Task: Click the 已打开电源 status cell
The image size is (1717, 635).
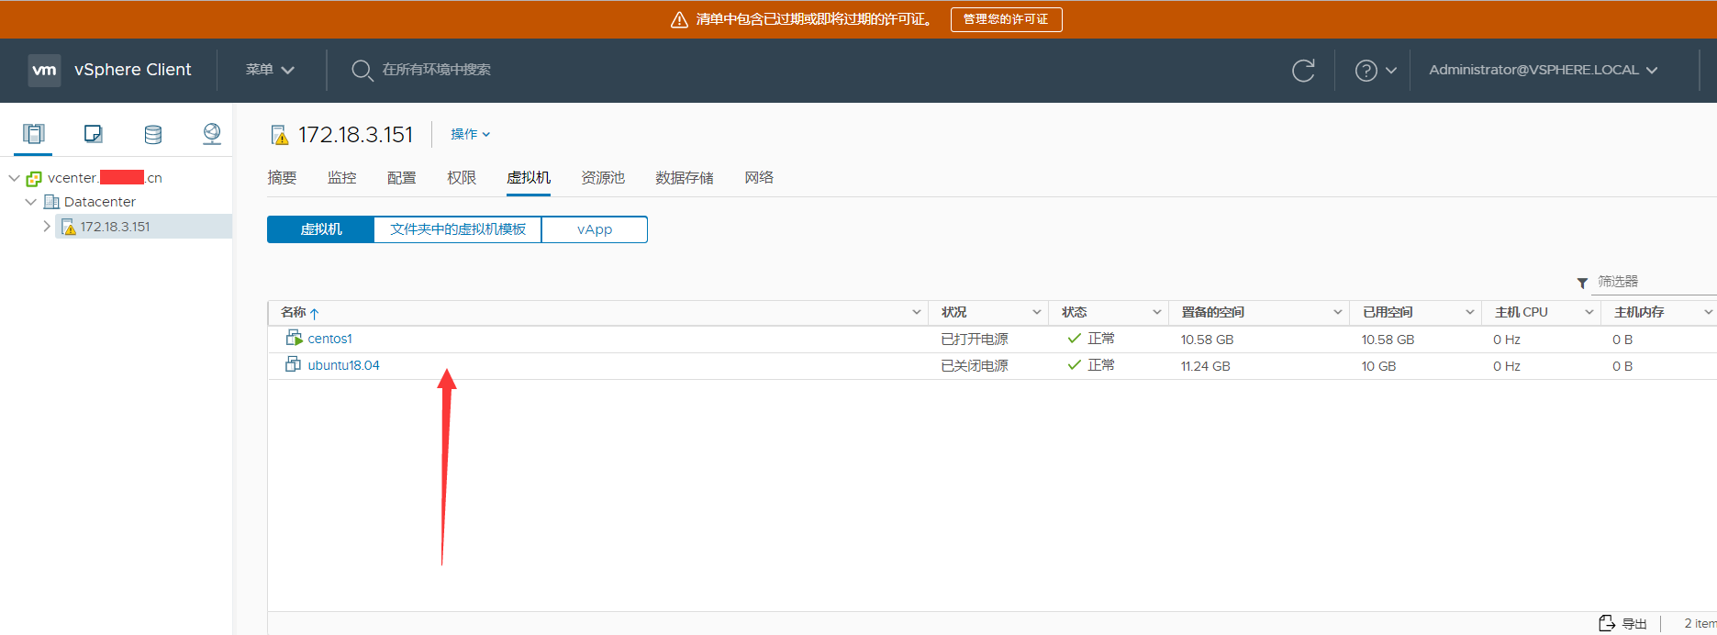Action: click(x=974, y=340)
